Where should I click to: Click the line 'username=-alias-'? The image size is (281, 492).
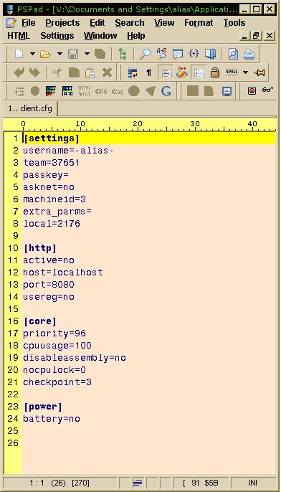click(68, 151)
